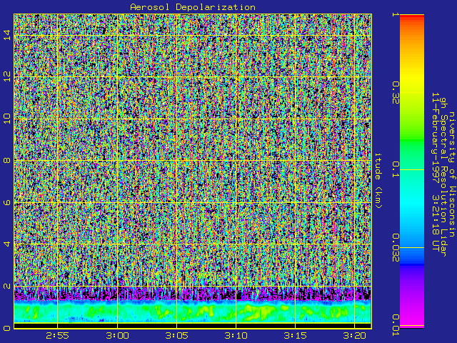Image resolution: width=457 pixels, height=343 pixels.
Task: Click the altitude axis label 8
Action: (6, 160)
